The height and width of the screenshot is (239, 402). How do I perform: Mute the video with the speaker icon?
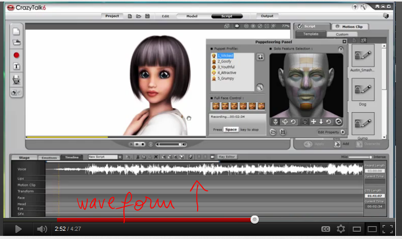click(x=42, y=229)
